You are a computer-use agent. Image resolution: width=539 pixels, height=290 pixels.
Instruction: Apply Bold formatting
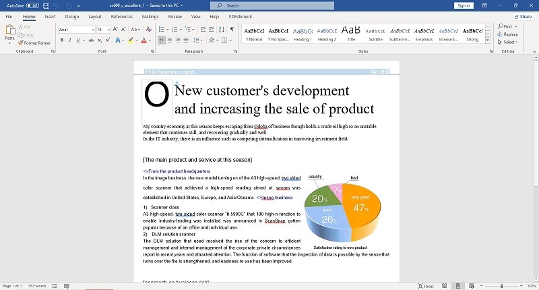click(62, 40)
